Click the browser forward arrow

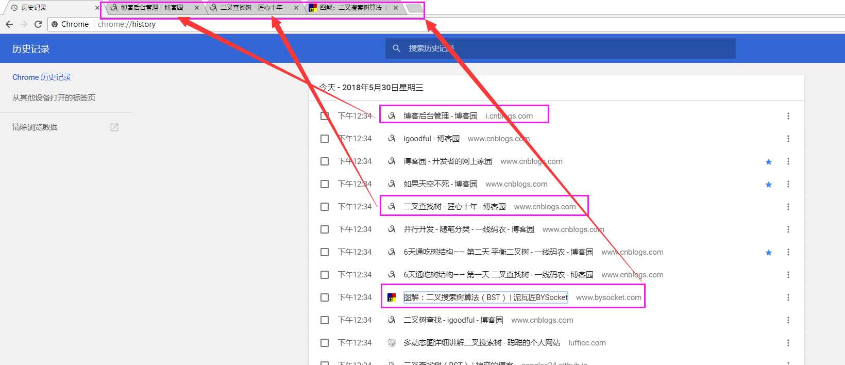click(24, 24)
